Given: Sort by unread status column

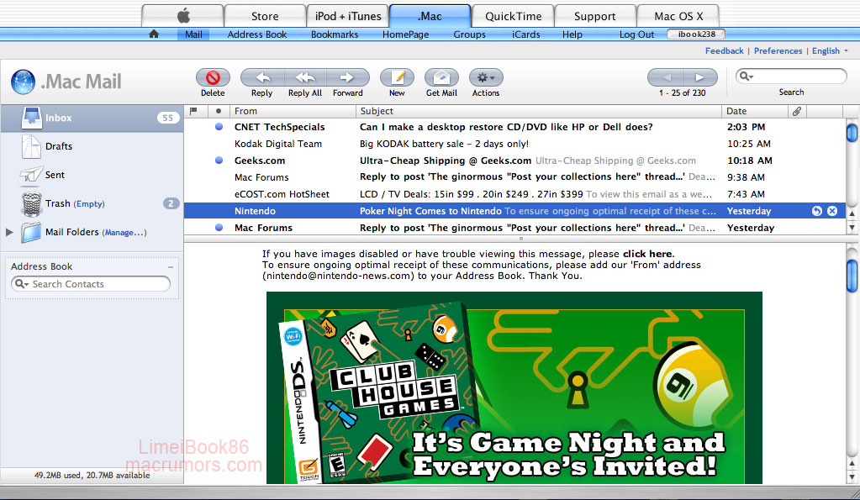Looking at the screenshot, I should point(219,111).
